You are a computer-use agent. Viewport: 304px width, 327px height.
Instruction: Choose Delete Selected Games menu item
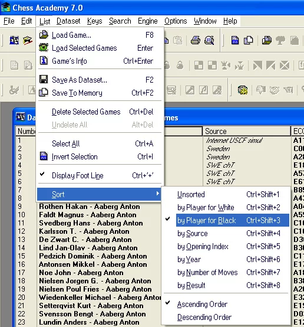point(100,112)
